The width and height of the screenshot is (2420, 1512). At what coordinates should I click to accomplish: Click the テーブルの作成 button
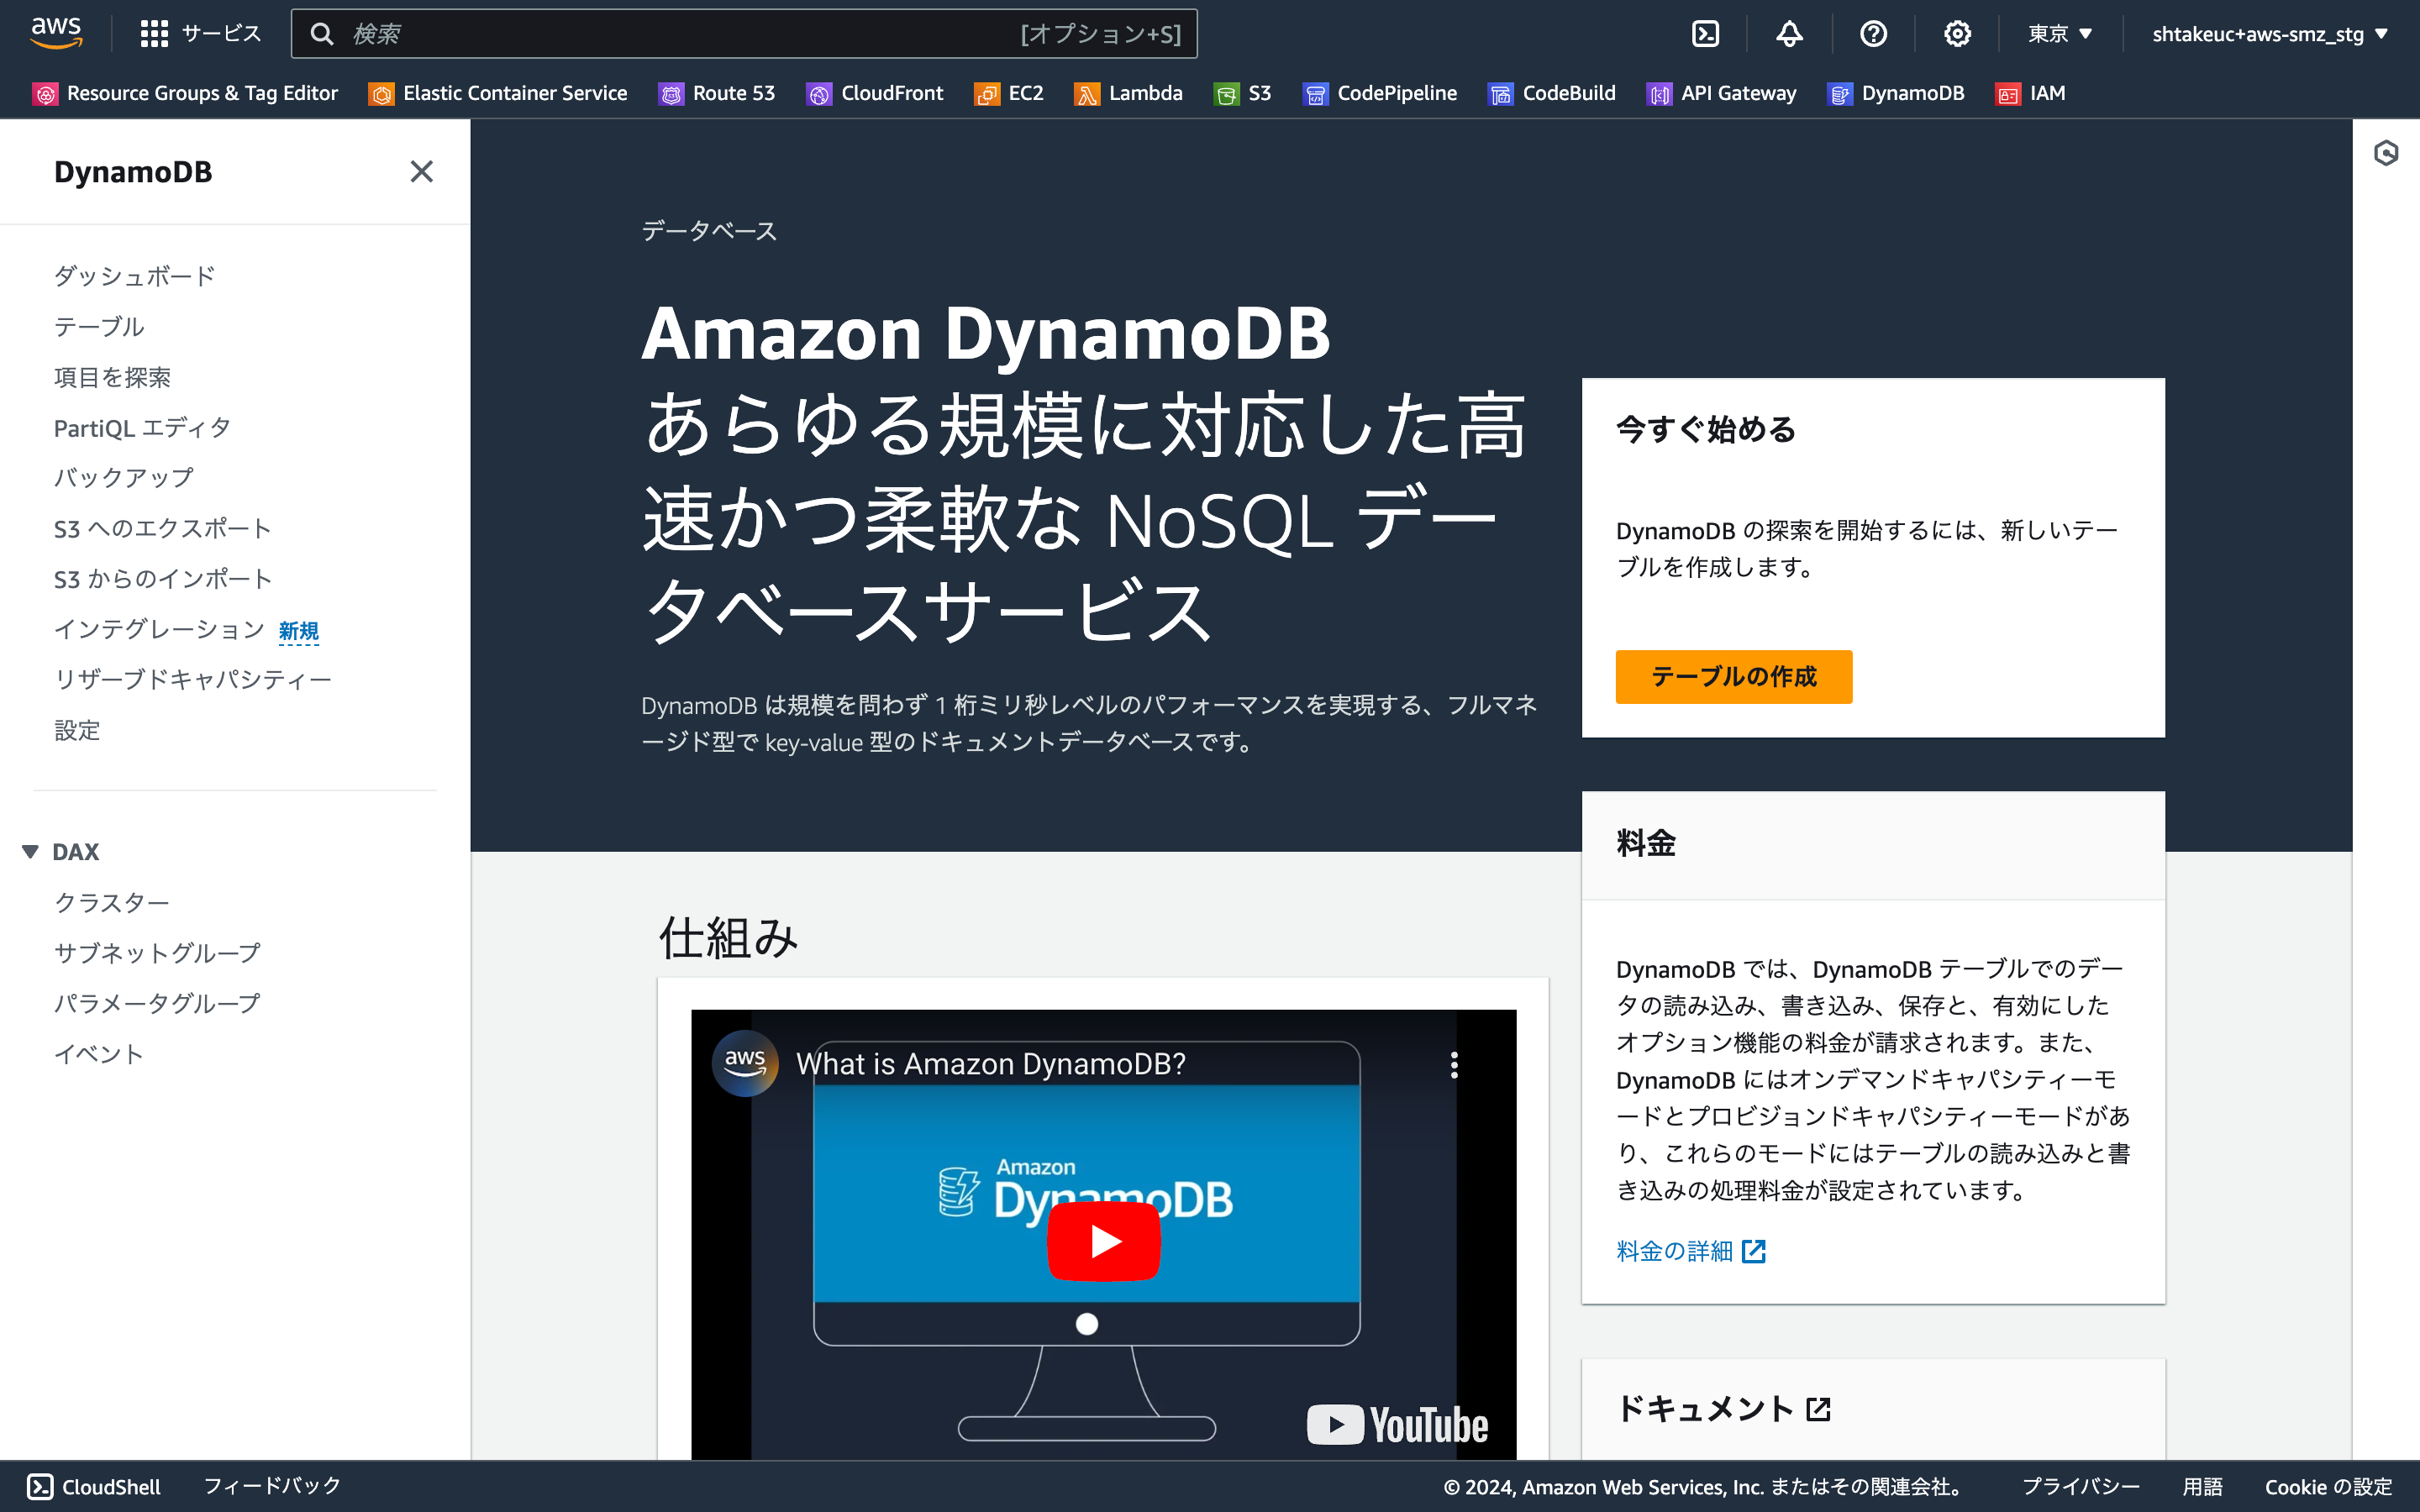click(x=1733, y=676)
